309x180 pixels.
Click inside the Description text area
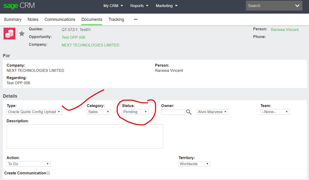pos(85,136)
